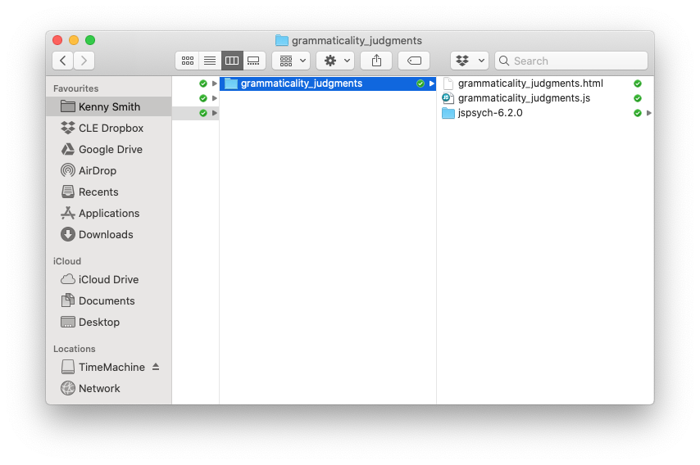Select the grammaticality_judgments.js file
700x465 pixels.
coord(523,98)
